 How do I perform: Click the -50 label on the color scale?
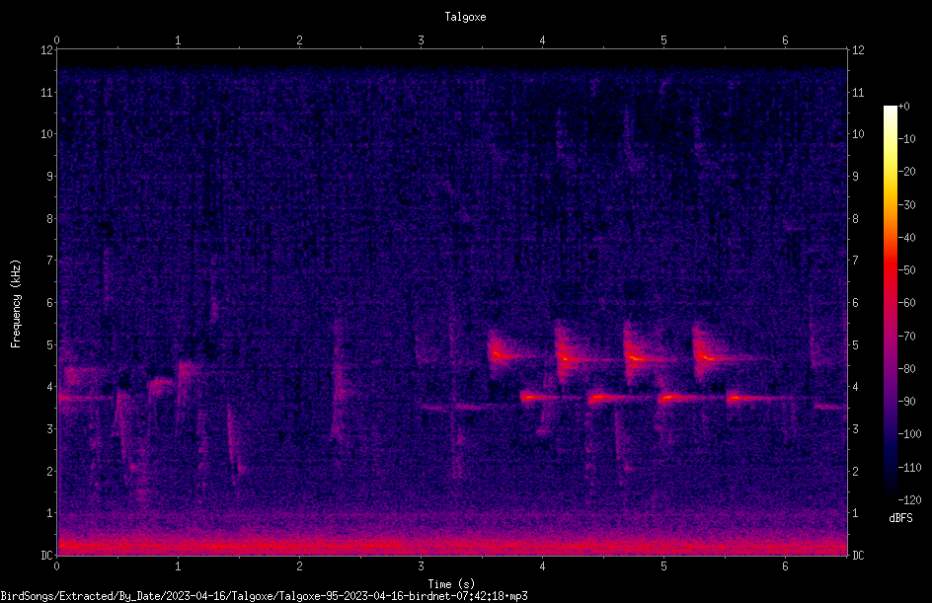tap(906, 269)
